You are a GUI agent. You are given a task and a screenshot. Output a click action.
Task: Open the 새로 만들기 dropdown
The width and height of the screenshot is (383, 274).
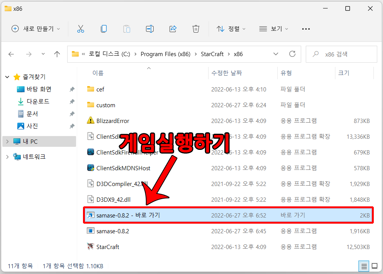36,29
